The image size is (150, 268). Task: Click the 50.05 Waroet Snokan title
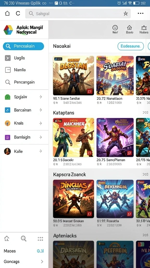pyautogui.click(x=68, y=221)
